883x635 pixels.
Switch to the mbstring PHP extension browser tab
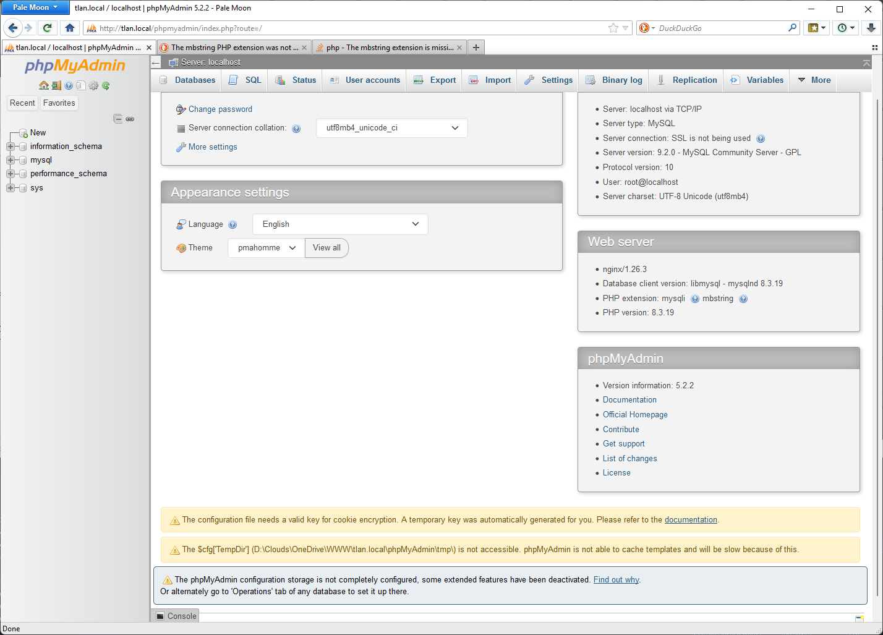pos(234,48)
